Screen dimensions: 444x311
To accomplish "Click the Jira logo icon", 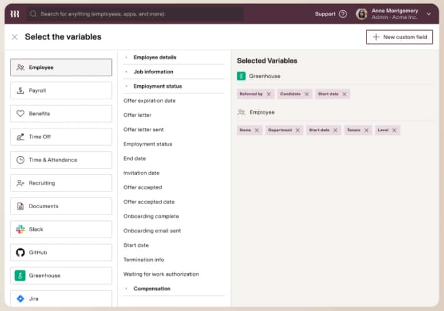I will 20,299.
